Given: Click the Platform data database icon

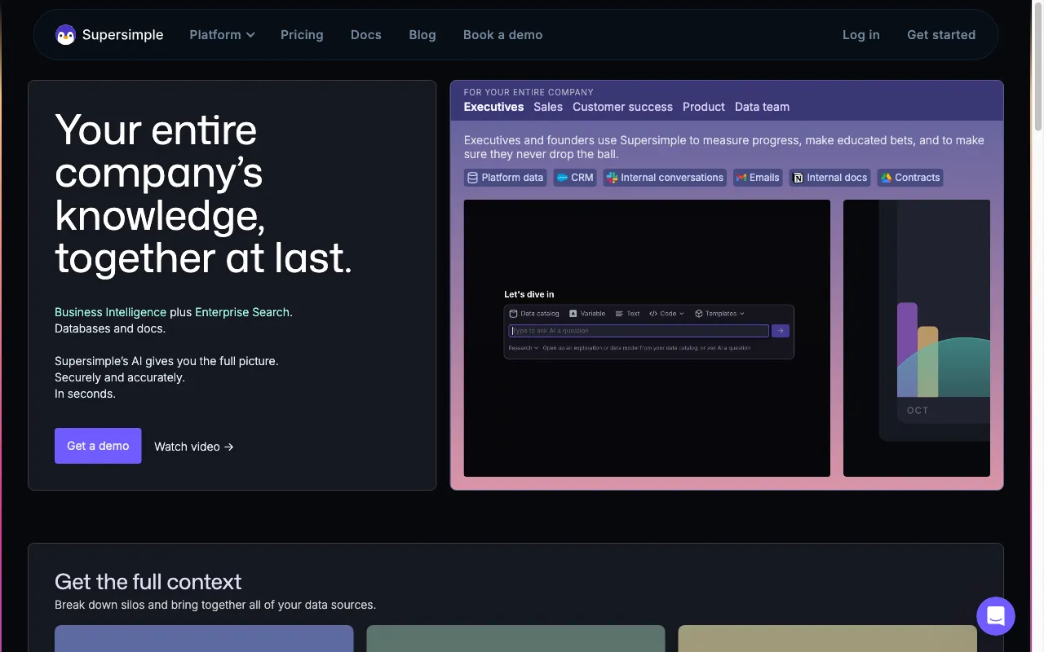Looking at the screenshot, I should tap(472, 178).
